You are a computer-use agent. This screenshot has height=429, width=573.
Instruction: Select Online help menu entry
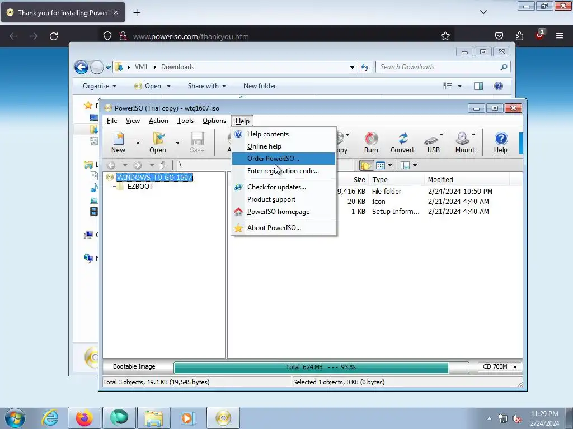284,146
